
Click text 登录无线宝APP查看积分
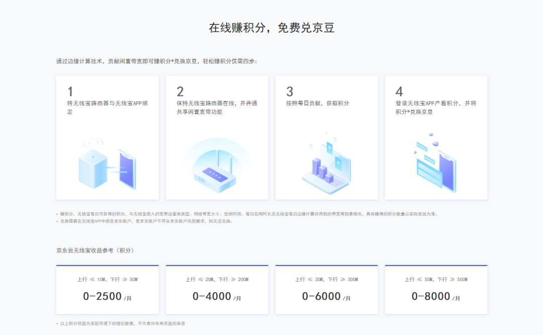pos(427,103)
